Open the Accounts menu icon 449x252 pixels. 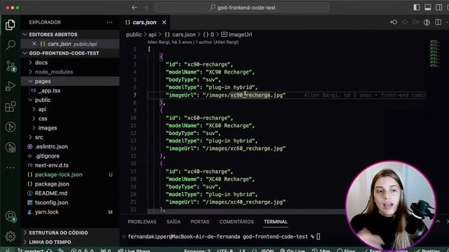tap(11, 216)
